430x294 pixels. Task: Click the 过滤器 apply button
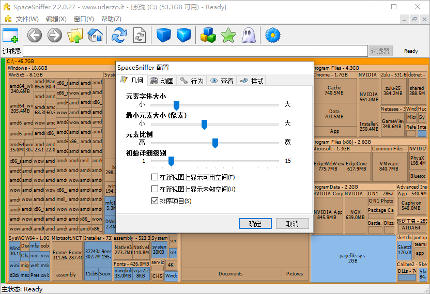[380, 51]
